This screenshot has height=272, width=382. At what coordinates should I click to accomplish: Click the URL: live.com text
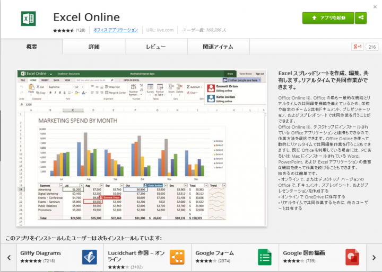pos(160,30)
